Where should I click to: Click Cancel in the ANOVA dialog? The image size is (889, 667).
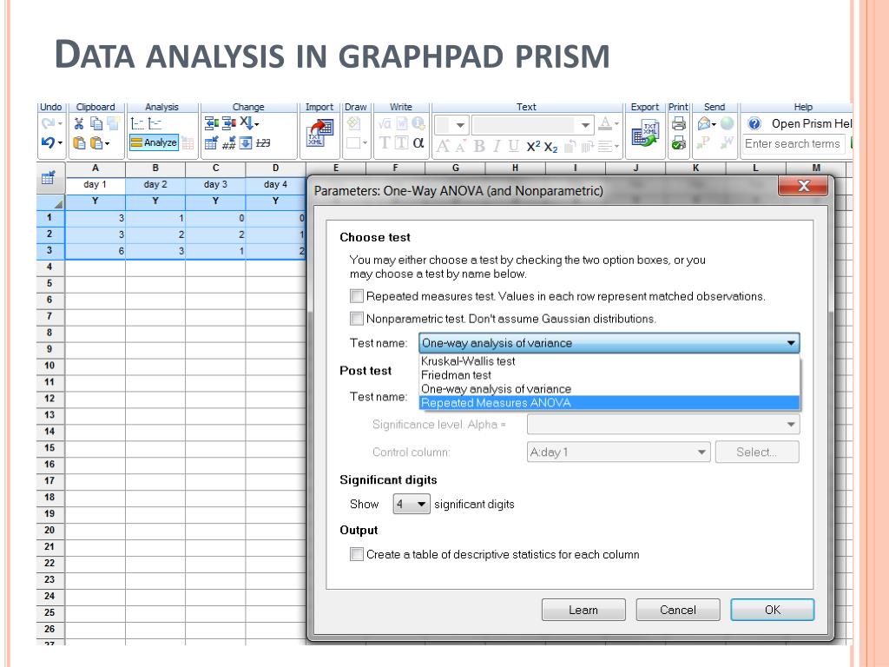click(678, 610)
